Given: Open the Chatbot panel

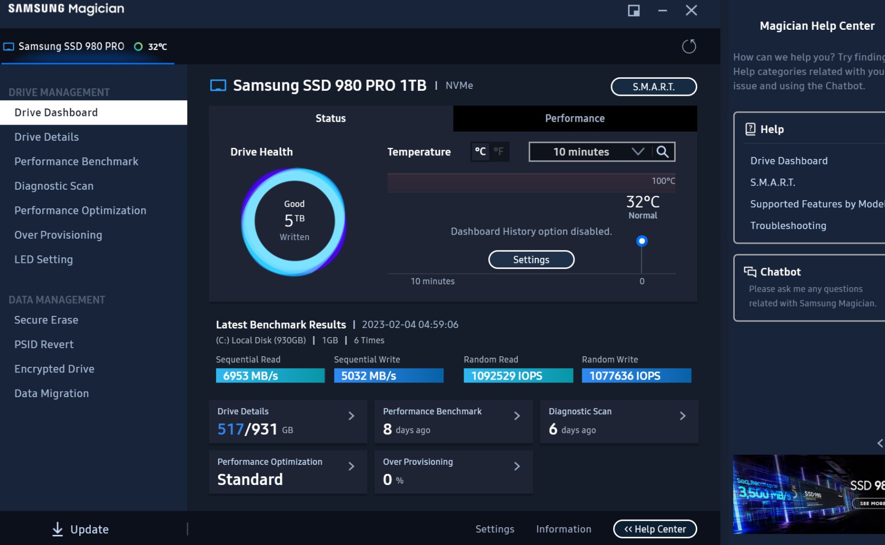Looking at the screenshot, I should [809, 288].
